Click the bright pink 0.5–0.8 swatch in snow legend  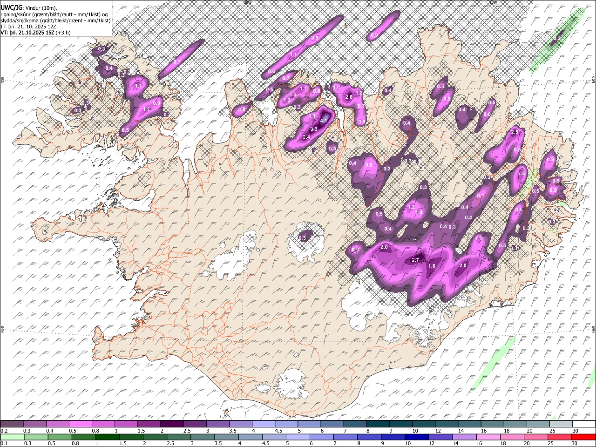click(x=81, y=424)
